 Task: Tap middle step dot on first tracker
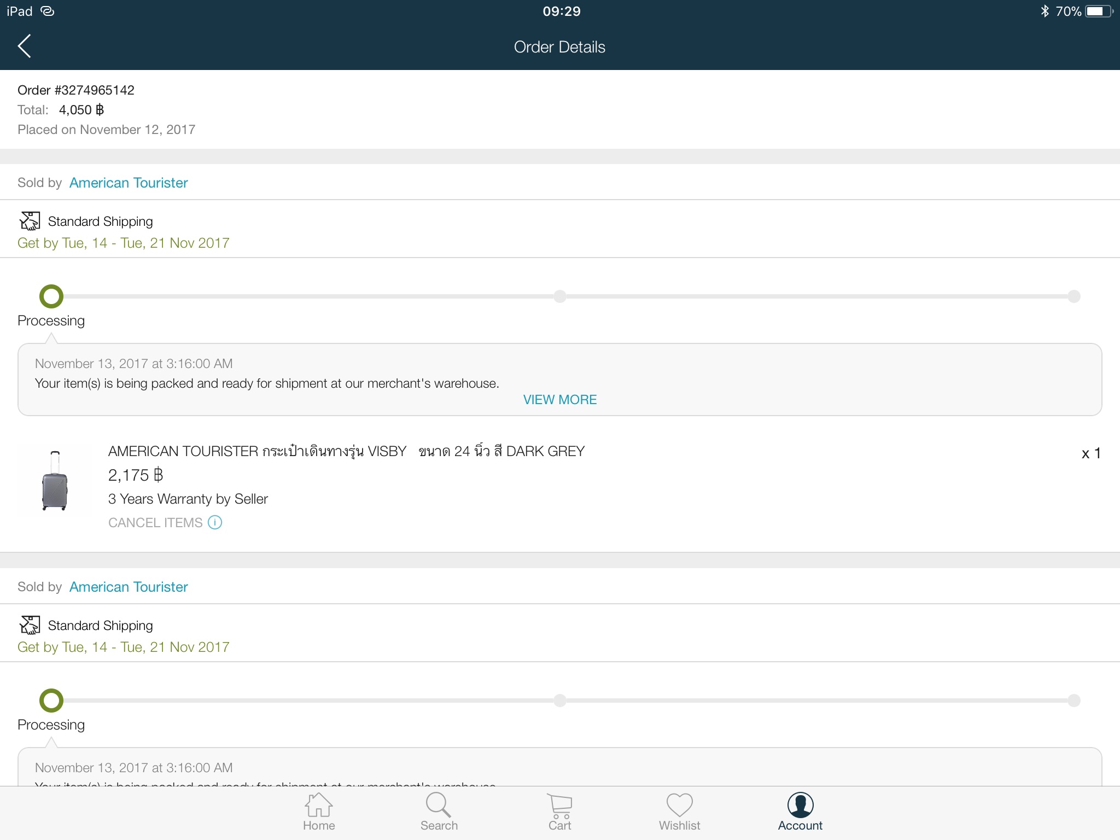click(x=559, y=296)
